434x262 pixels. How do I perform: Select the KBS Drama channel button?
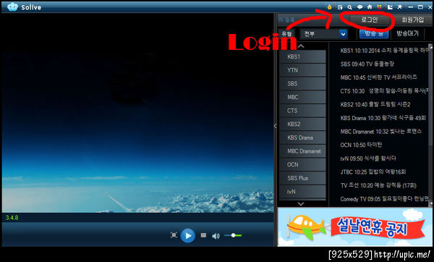tap(302, 138)
